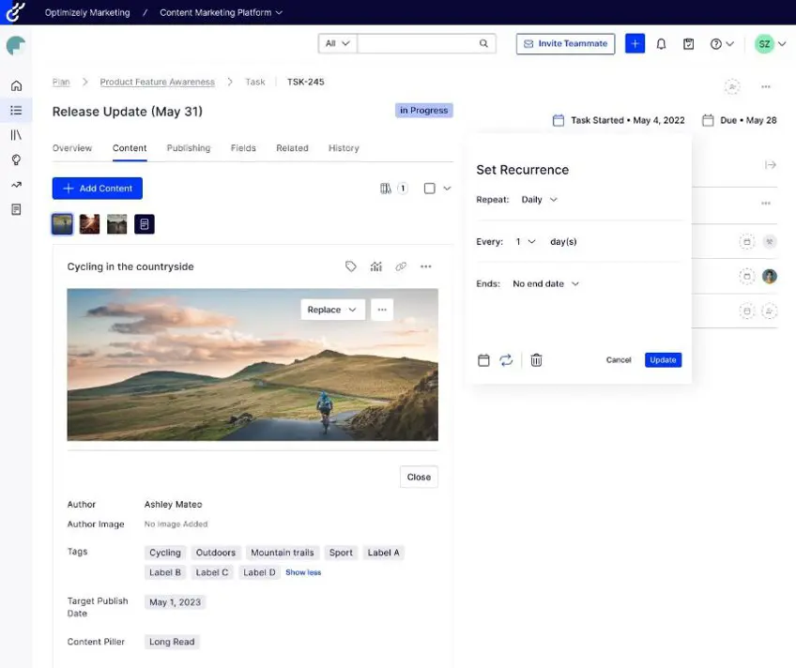Click the library count icon next to 1
Viewport: 796px width, 668px height.
(386, 189)
